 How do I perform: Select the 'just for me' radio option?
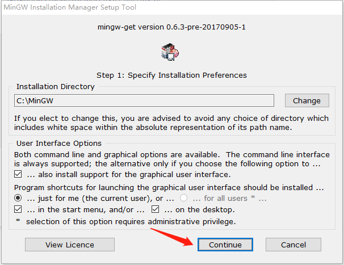point(18,198)
